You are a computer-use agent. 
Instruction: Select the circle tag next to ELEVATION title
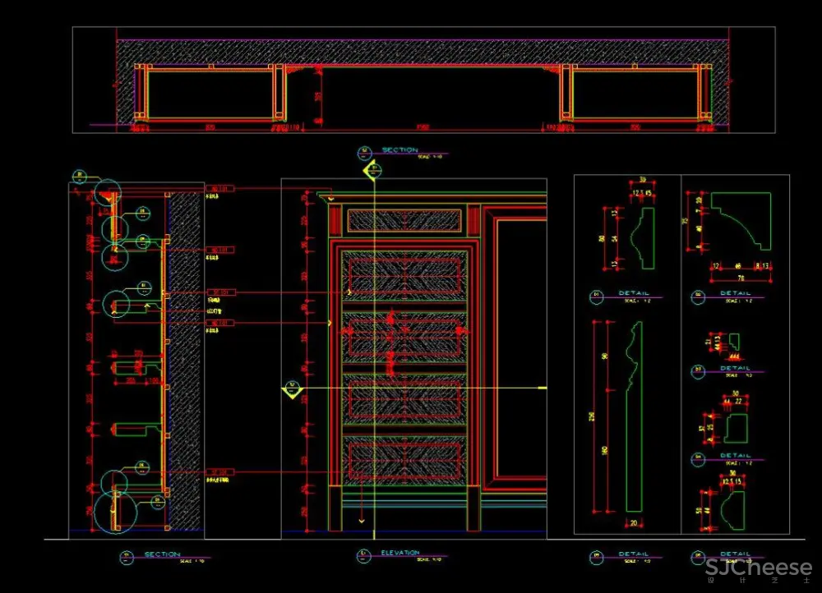(361, 555)
